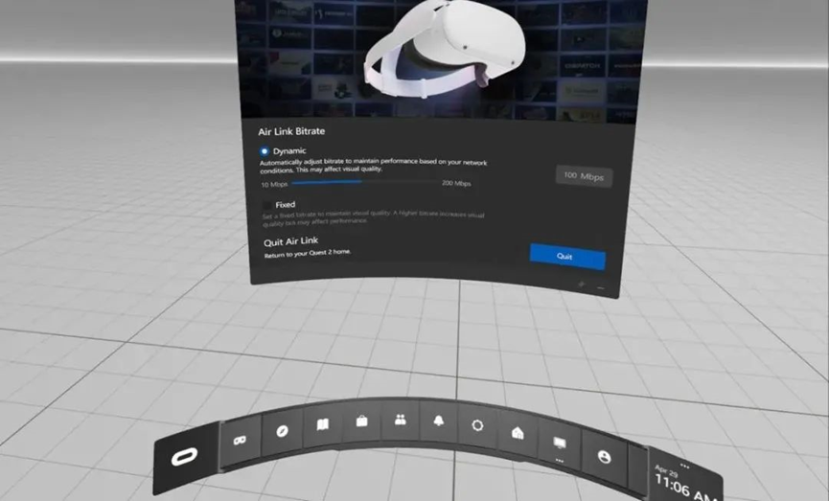Open the Social friends icon

401,420
